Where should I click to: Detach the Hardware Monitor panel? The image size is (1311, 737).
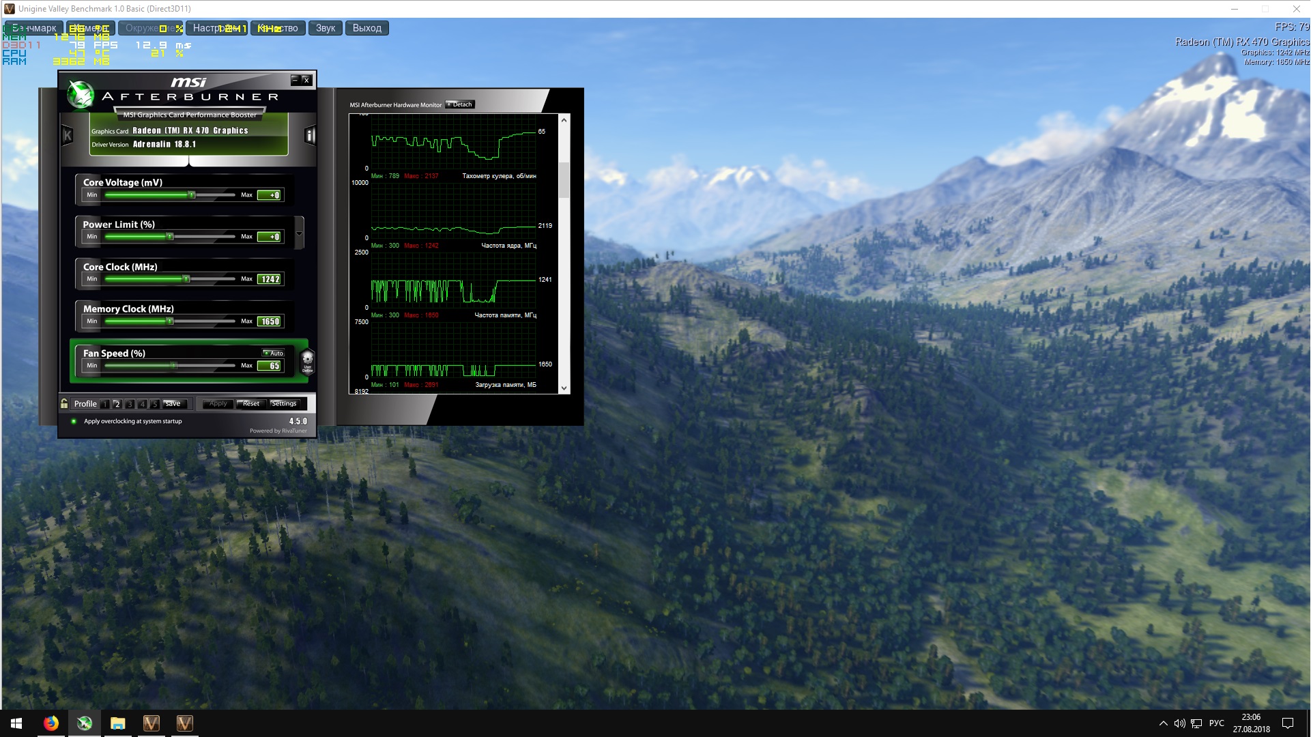coord(459,104)
